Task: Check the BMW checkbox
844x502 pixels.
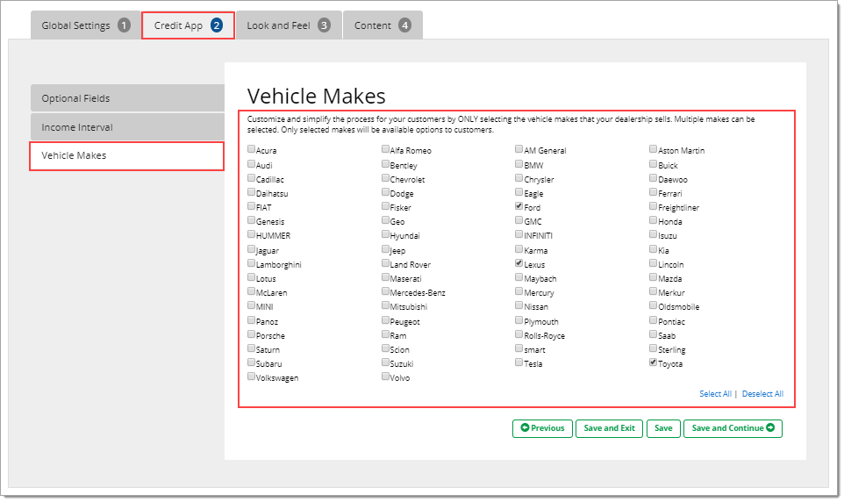Action: pos(519,164)
